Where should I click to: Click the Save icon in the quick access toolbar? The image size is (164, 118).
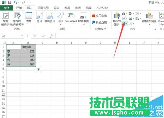(x=10, y=2)
